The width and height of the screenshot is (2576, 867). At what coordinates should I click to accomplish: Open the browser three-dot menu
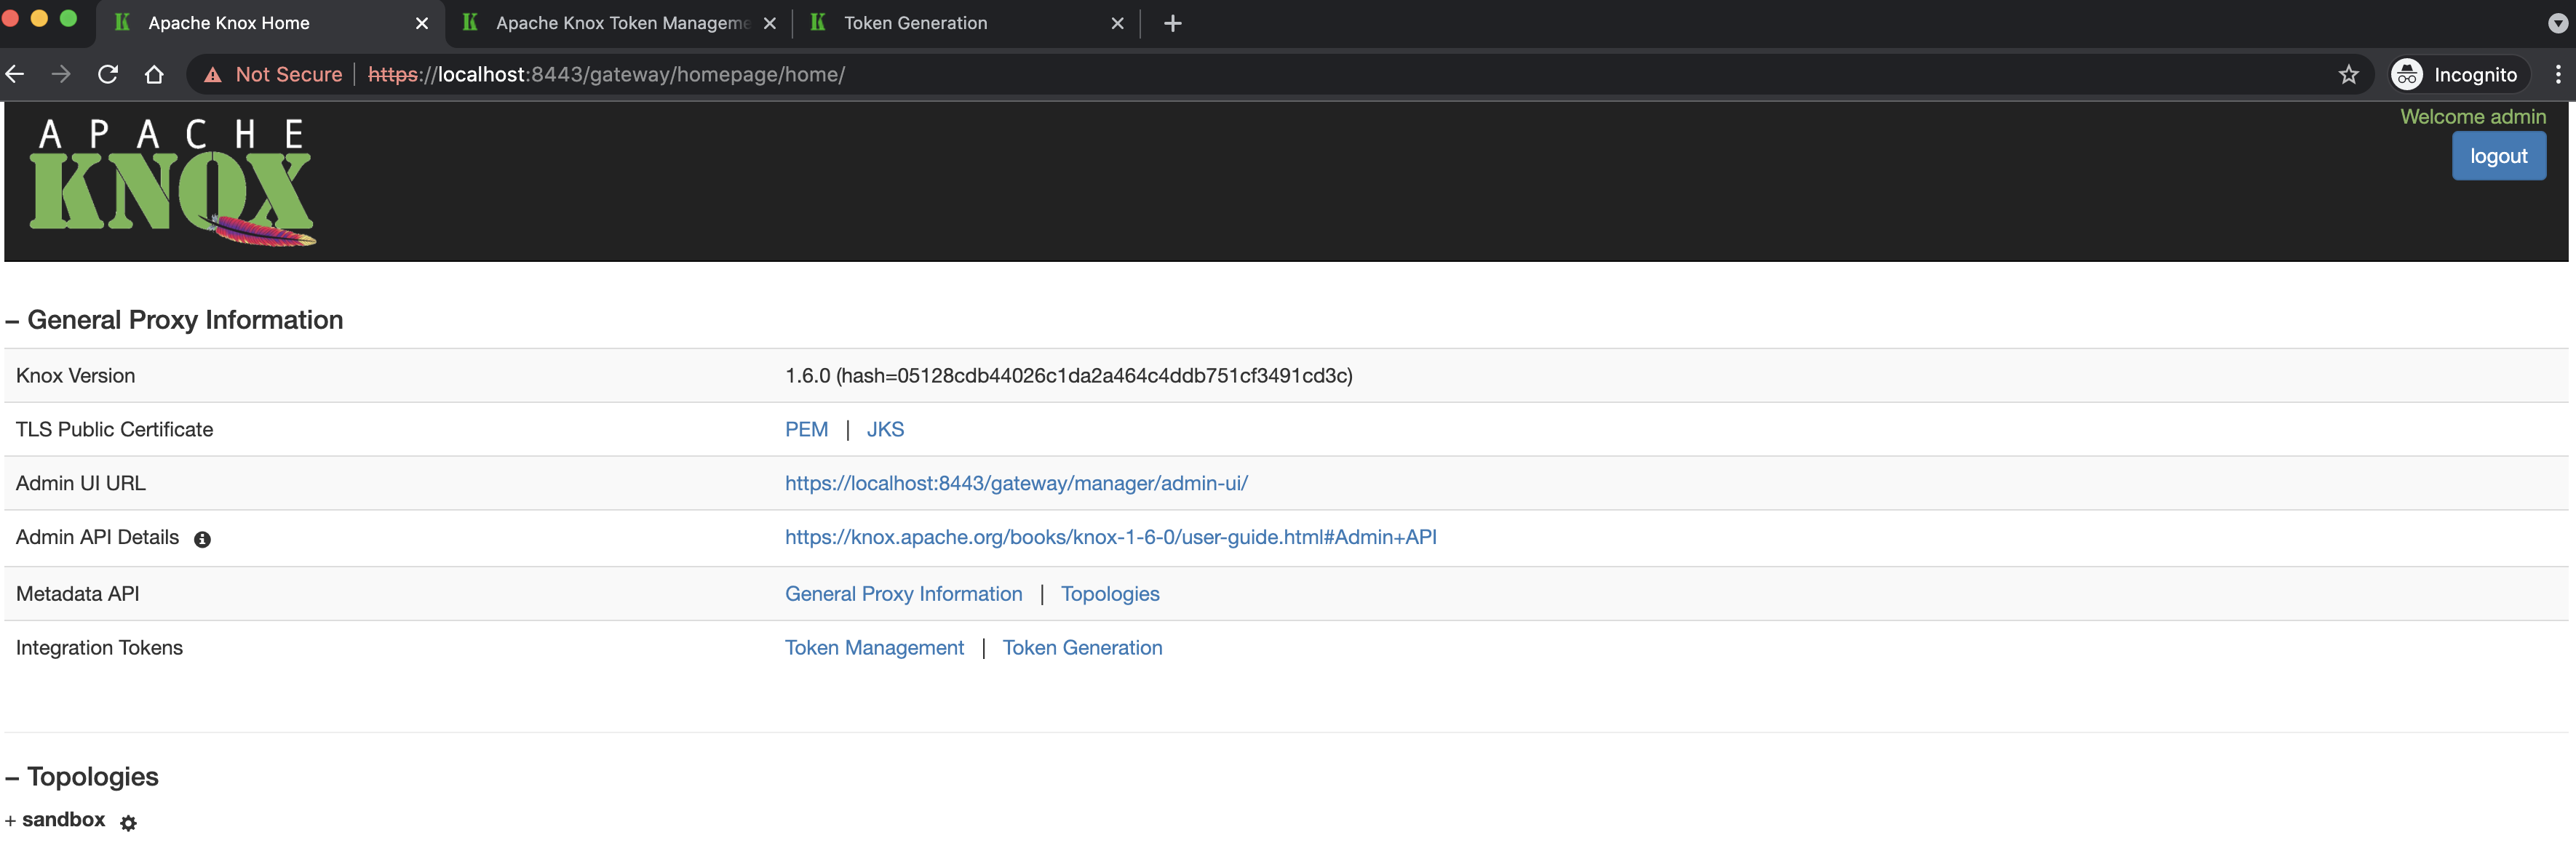click(2557, 75)
